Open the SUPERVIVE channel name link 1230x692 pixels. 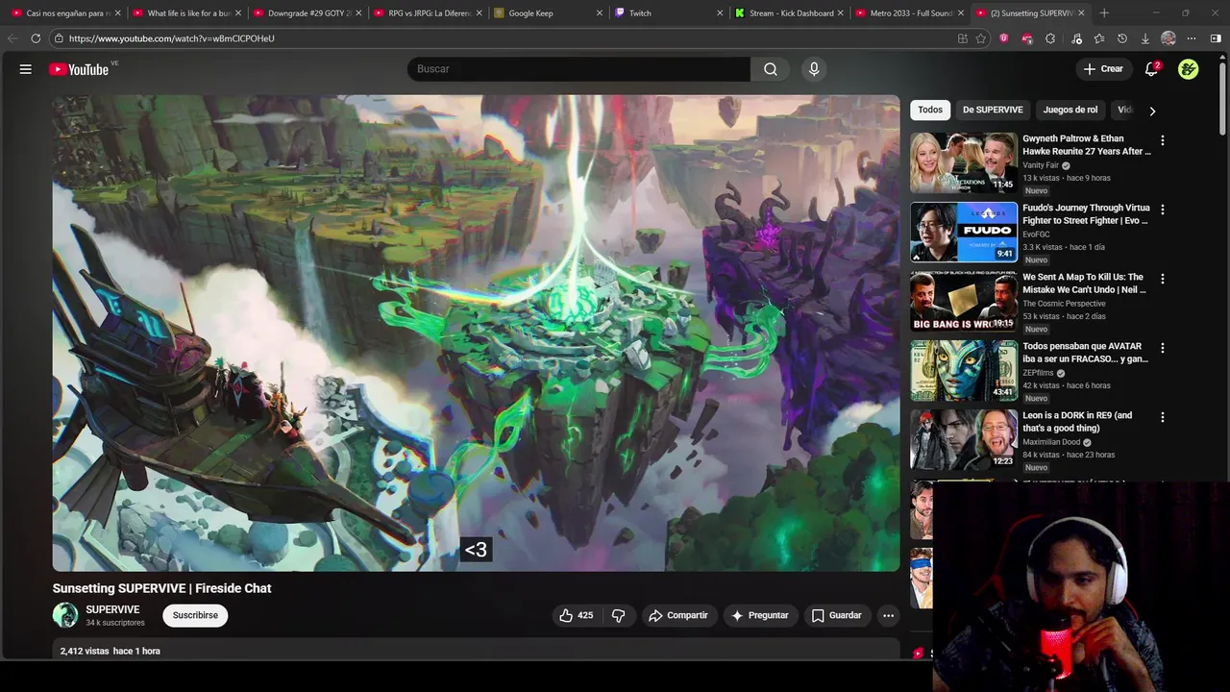coord(112,609)
